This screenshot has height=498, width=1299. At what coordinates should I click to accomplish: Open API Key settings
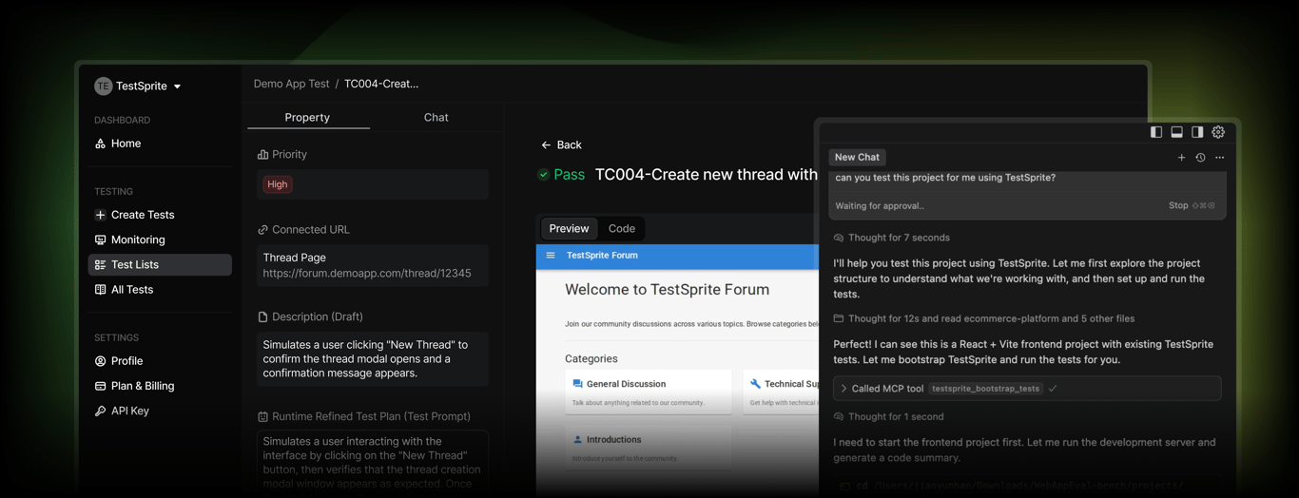coord(130,411)
